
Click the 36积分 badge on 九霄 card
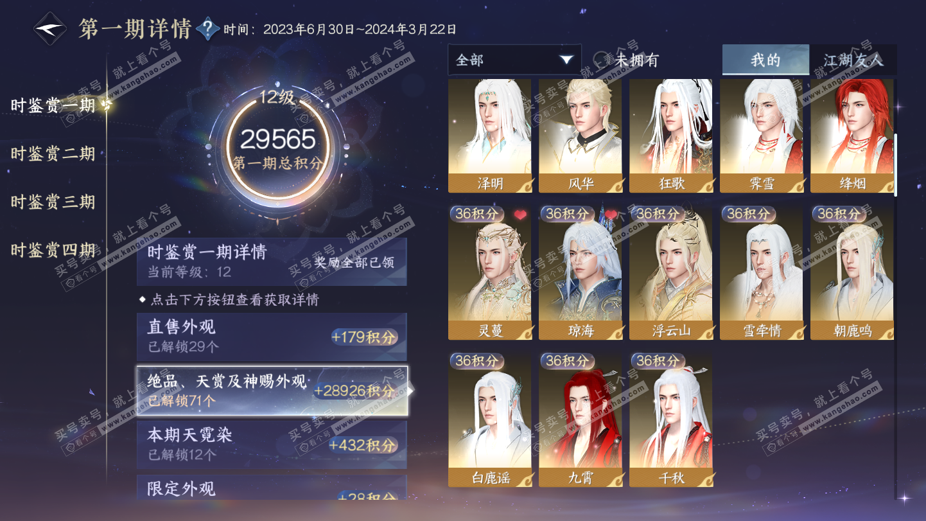pyautogui.click(x=567, y=361)
